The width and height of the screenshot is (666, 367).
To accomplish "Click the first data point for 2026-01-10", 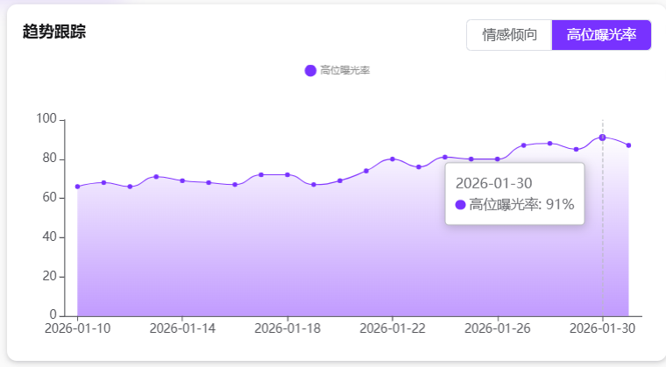I will [x=77, y=187].
